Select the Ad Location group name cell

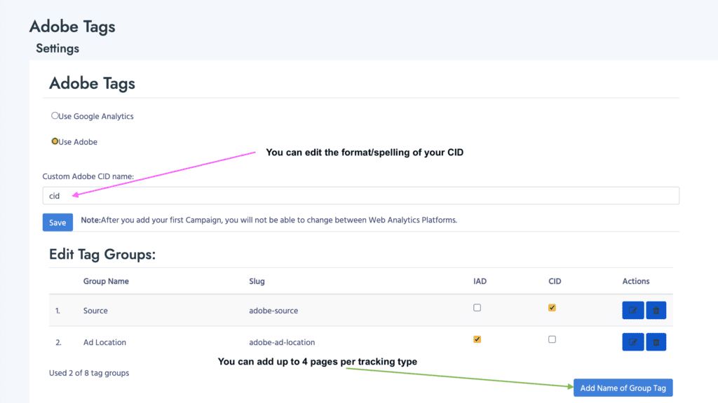[104, 342]
